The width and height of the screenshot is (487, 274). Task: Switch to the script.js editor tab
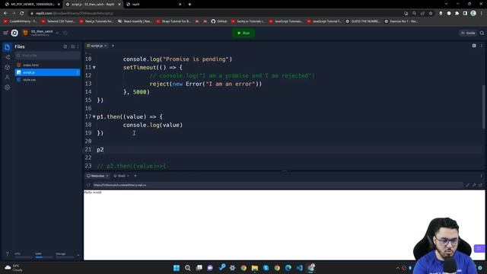97,46
